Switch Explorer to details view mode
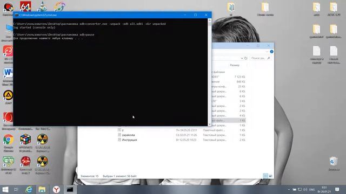This screenshot has width=346, height=194. point(265,176)
